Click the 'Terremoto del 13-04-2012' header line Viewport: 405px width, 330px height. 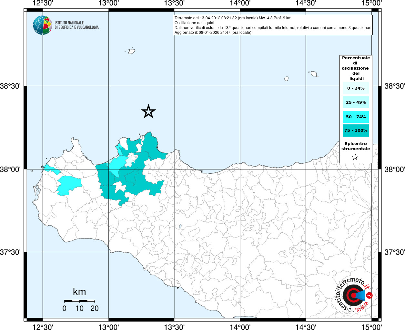(x=233, y=18)
